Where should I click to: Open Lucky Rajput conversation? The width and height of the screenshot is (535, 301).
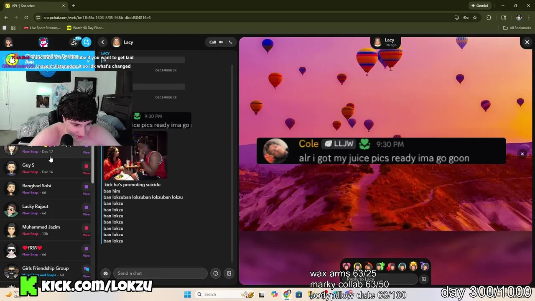point(45,209)
